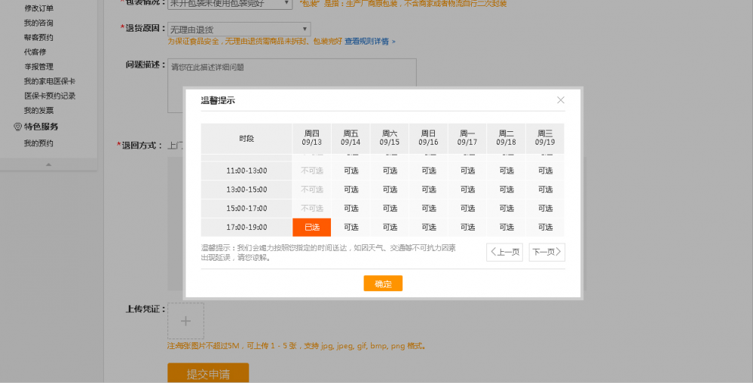Click unavailable 不可选 slot at 15:00-17:00
Image resolution: width=753 pixels, height=383 pixels.
311,208
